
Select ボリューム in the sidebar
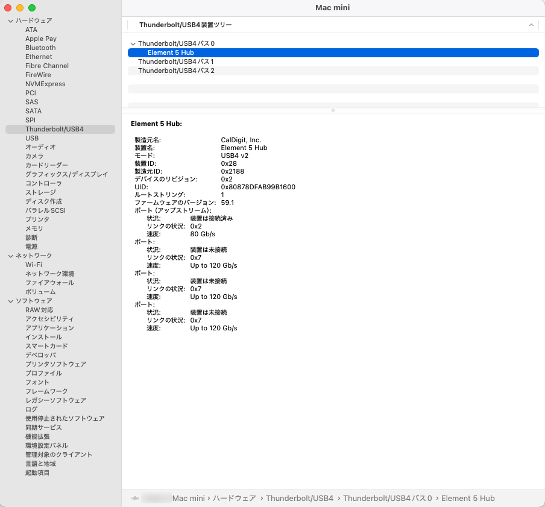click(40, 292)
